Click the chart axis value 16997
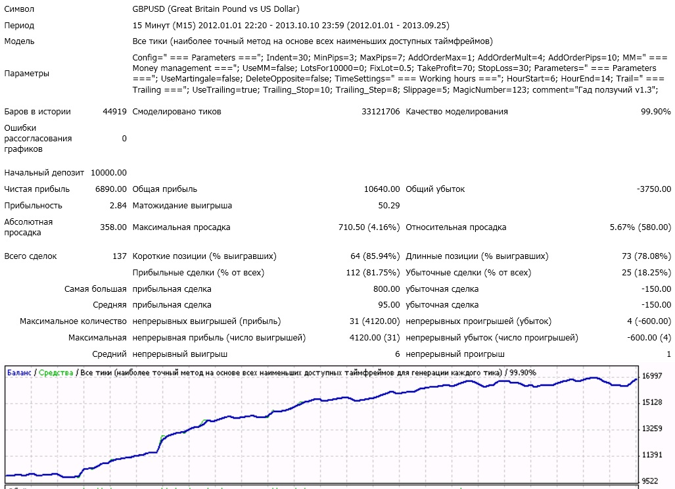 [652, 376]
